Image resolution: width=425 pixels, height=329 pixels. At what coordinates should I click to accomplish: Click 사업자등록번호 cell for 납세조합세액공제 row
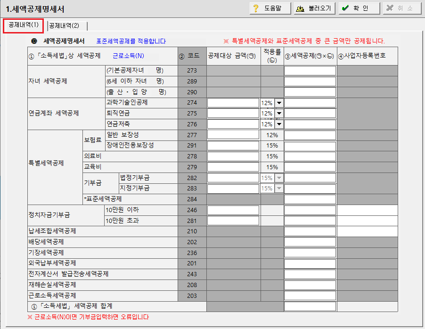[x=368, y=231]
